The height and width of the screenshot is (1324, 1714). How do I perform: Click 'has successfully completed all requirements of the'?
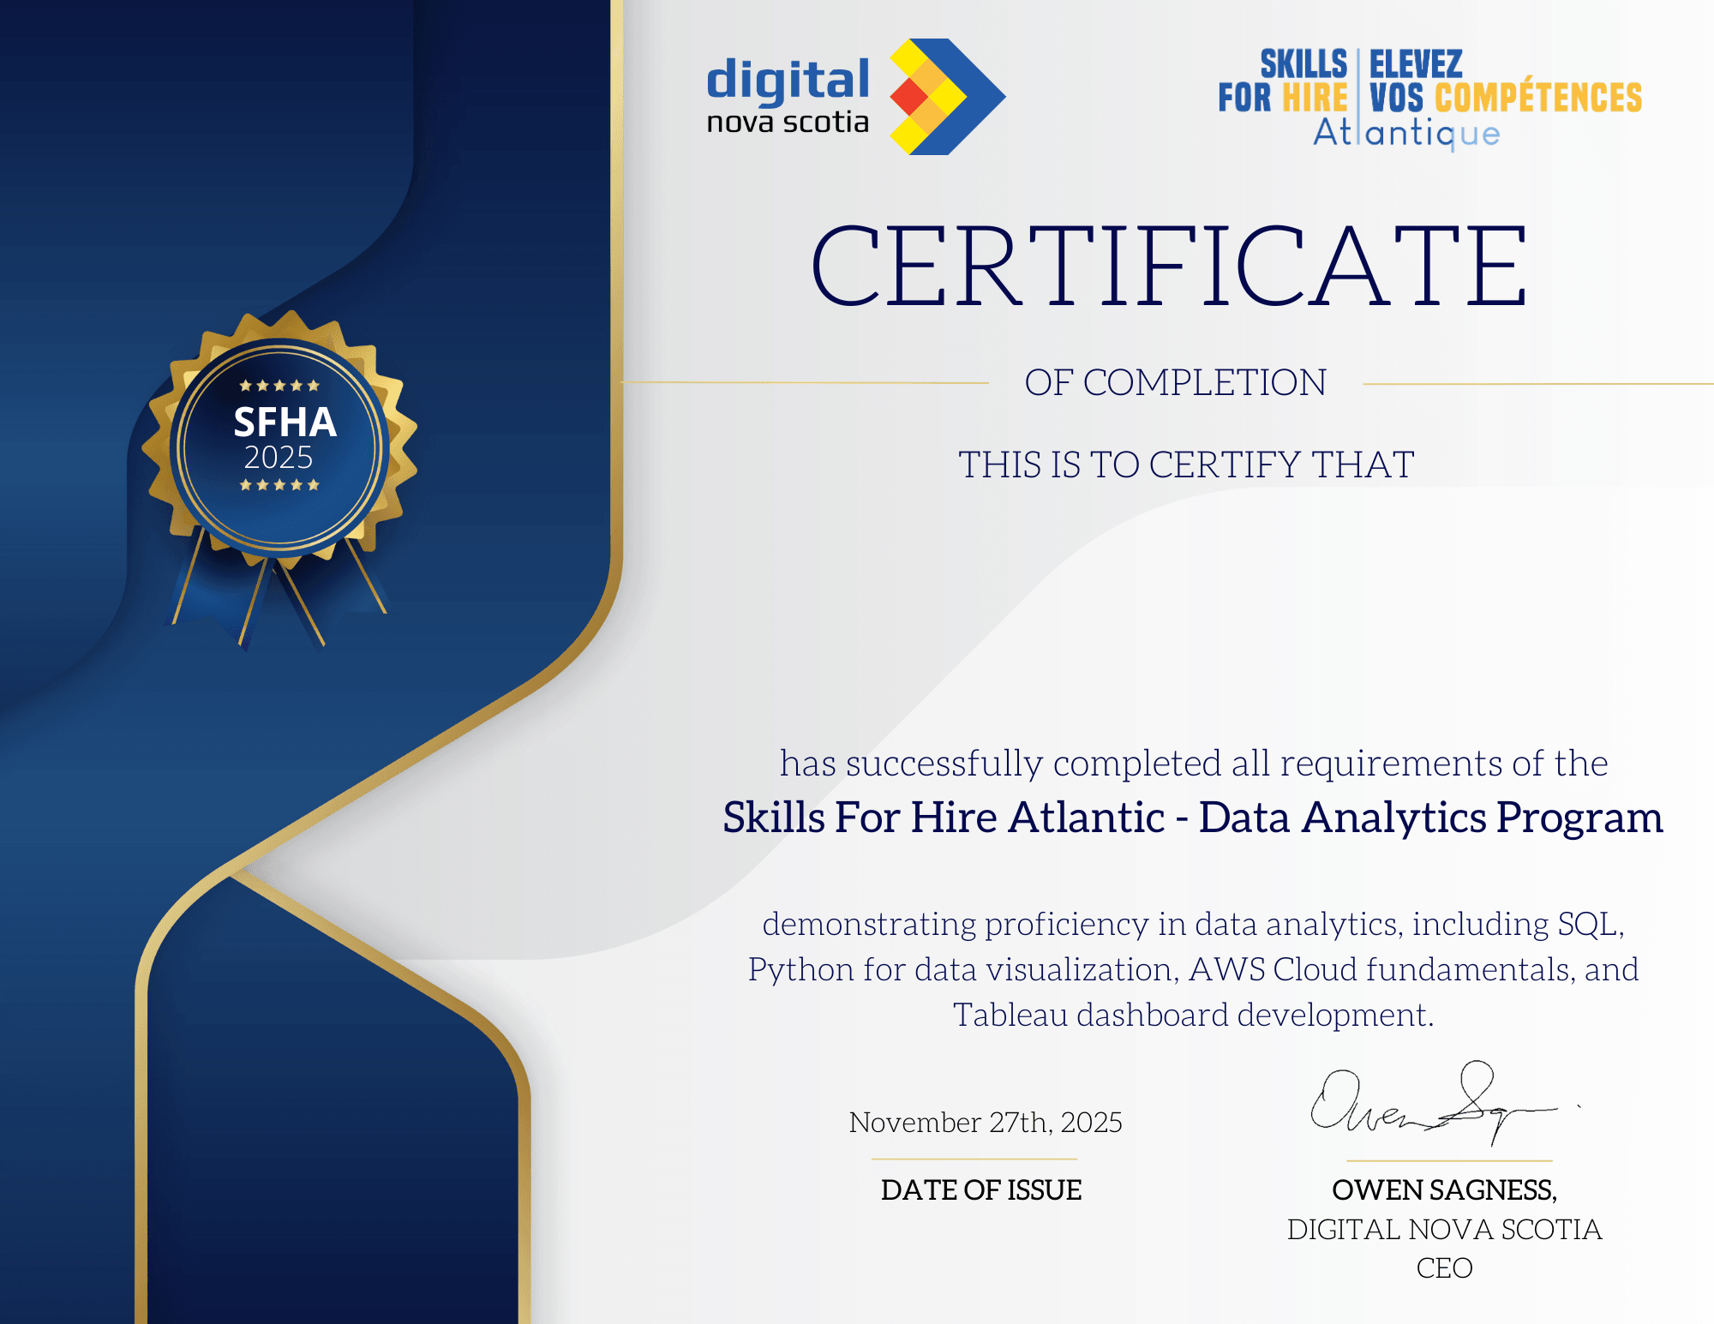coord(1194,763)
